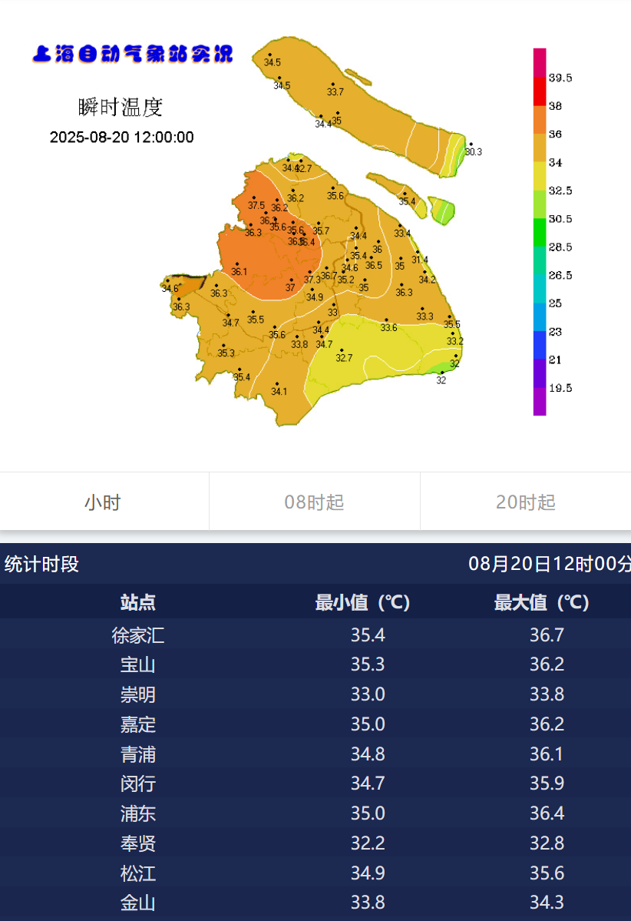Image resolution: width=631 pixels, height=921 pixels.
Task: Click 嘉定 maximum value 36.2
Action: click(x=547, y=724)
